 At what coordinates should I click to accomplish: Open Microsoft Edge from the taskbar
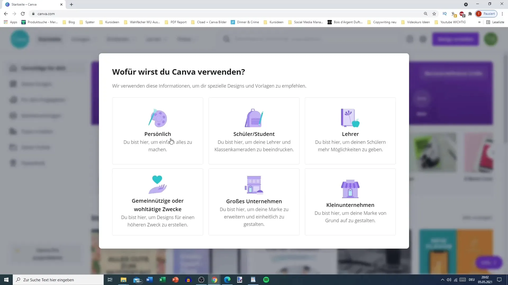pyautogui.click(x=227, y=280)
